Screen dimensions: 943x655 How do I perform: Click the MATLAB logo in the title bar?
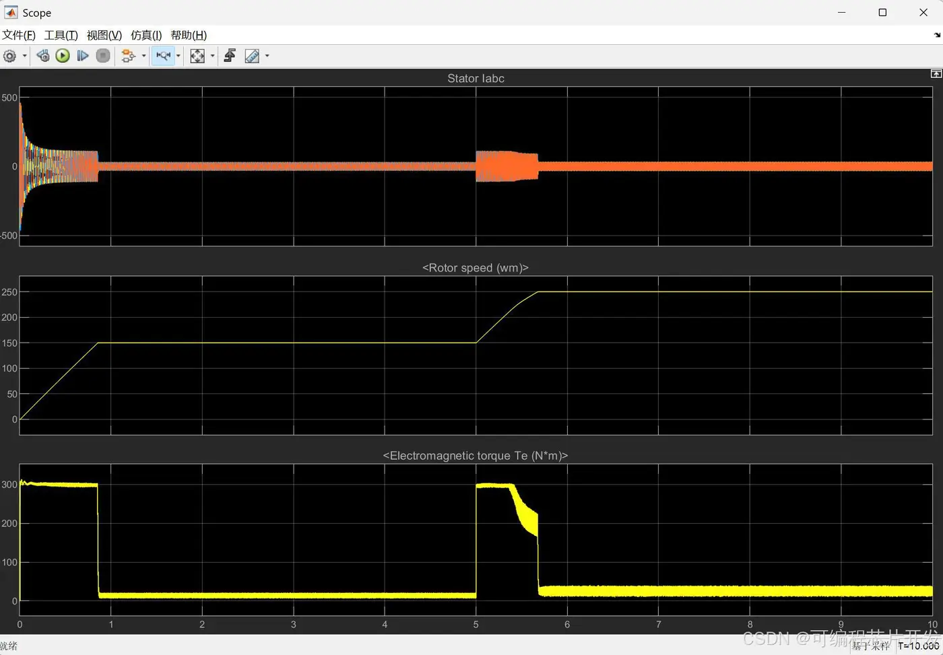(11, 12)
